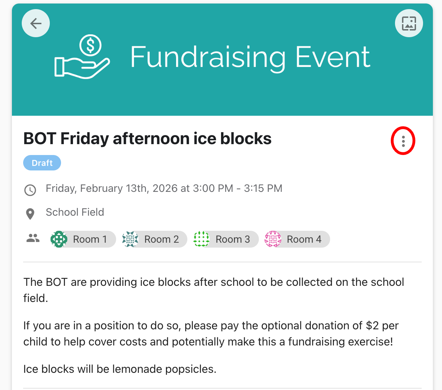Image resolution: width=442 pixels, height=390 pixels.
Task: Click the Fundraising Event banner heading
Action: [x=250, y=57]
